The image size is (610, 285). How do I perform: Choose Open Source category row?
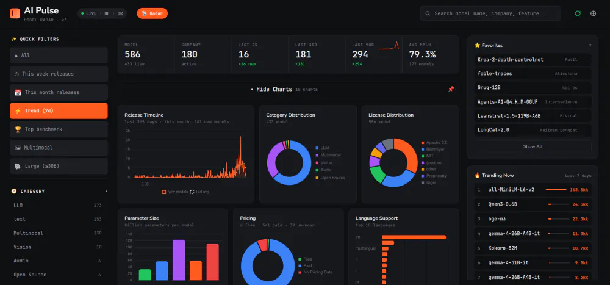(x=57, y=275)
